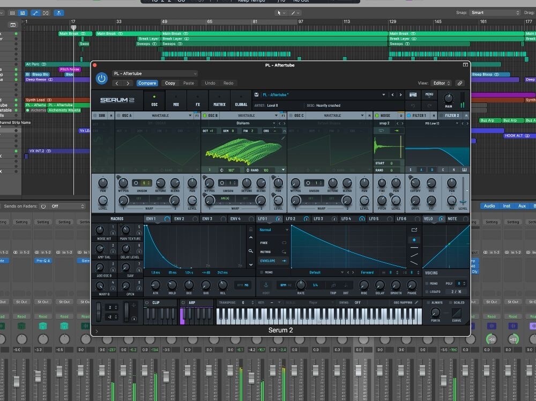Toggle the FILTER 1 enable
The height and width of the screenshot is (401, 536).
pos(409,116)
